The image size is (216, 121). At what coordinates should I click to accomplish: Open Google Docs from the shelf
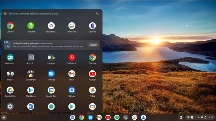[73, 117]
